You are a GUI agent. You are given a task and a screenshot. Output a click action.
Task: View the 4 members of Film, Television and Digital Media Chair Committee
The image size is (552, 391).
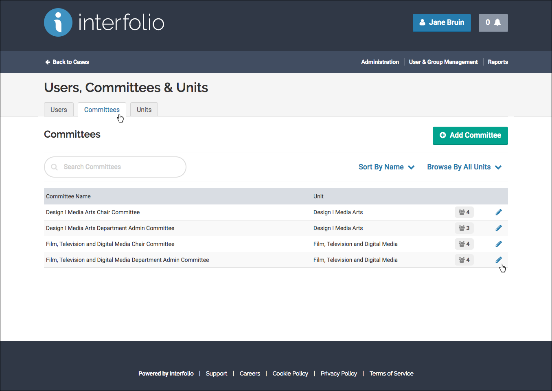[464, 244]
